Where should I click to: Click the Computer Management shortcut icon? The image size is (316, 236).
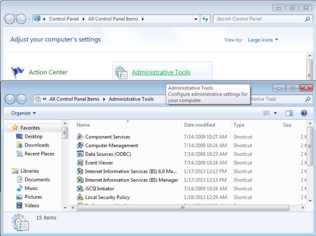click(80, 145)
